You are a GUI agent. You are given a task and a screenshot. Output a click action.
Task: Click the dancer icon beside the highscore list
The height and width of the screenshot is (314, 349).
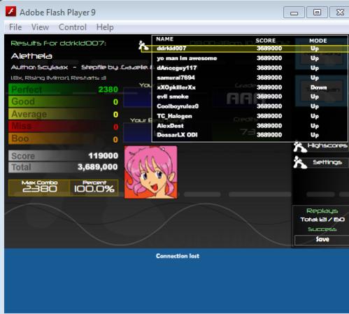click(x=143, y=45)
